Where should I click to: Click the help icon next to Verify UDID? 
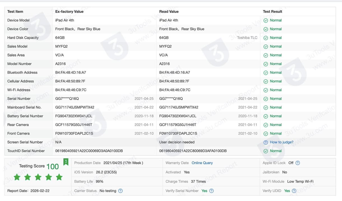(294, 191)
